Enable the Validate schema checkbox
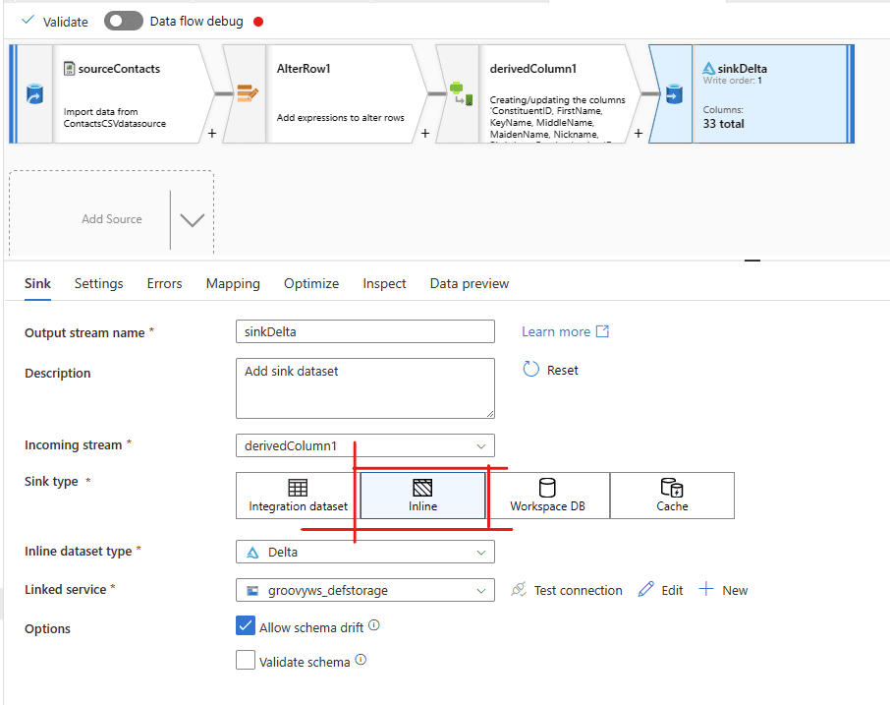Image resolution: width=890 pixels, height=705 pixels. pos(246,661)
